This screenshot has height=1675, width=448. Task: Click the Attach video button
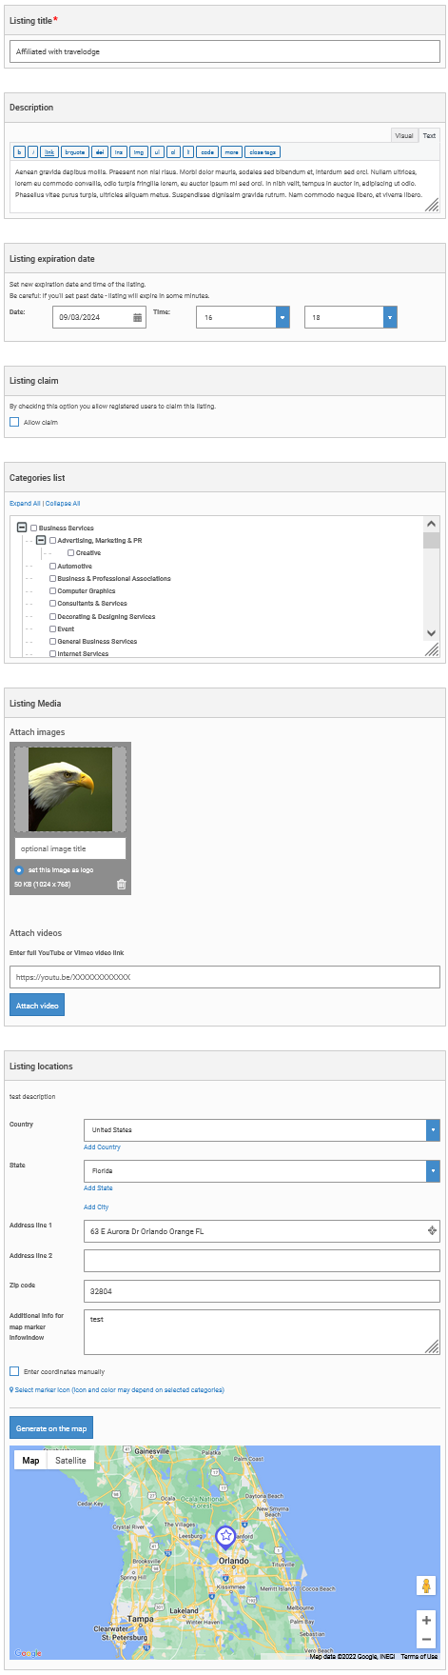[37, 1006]
